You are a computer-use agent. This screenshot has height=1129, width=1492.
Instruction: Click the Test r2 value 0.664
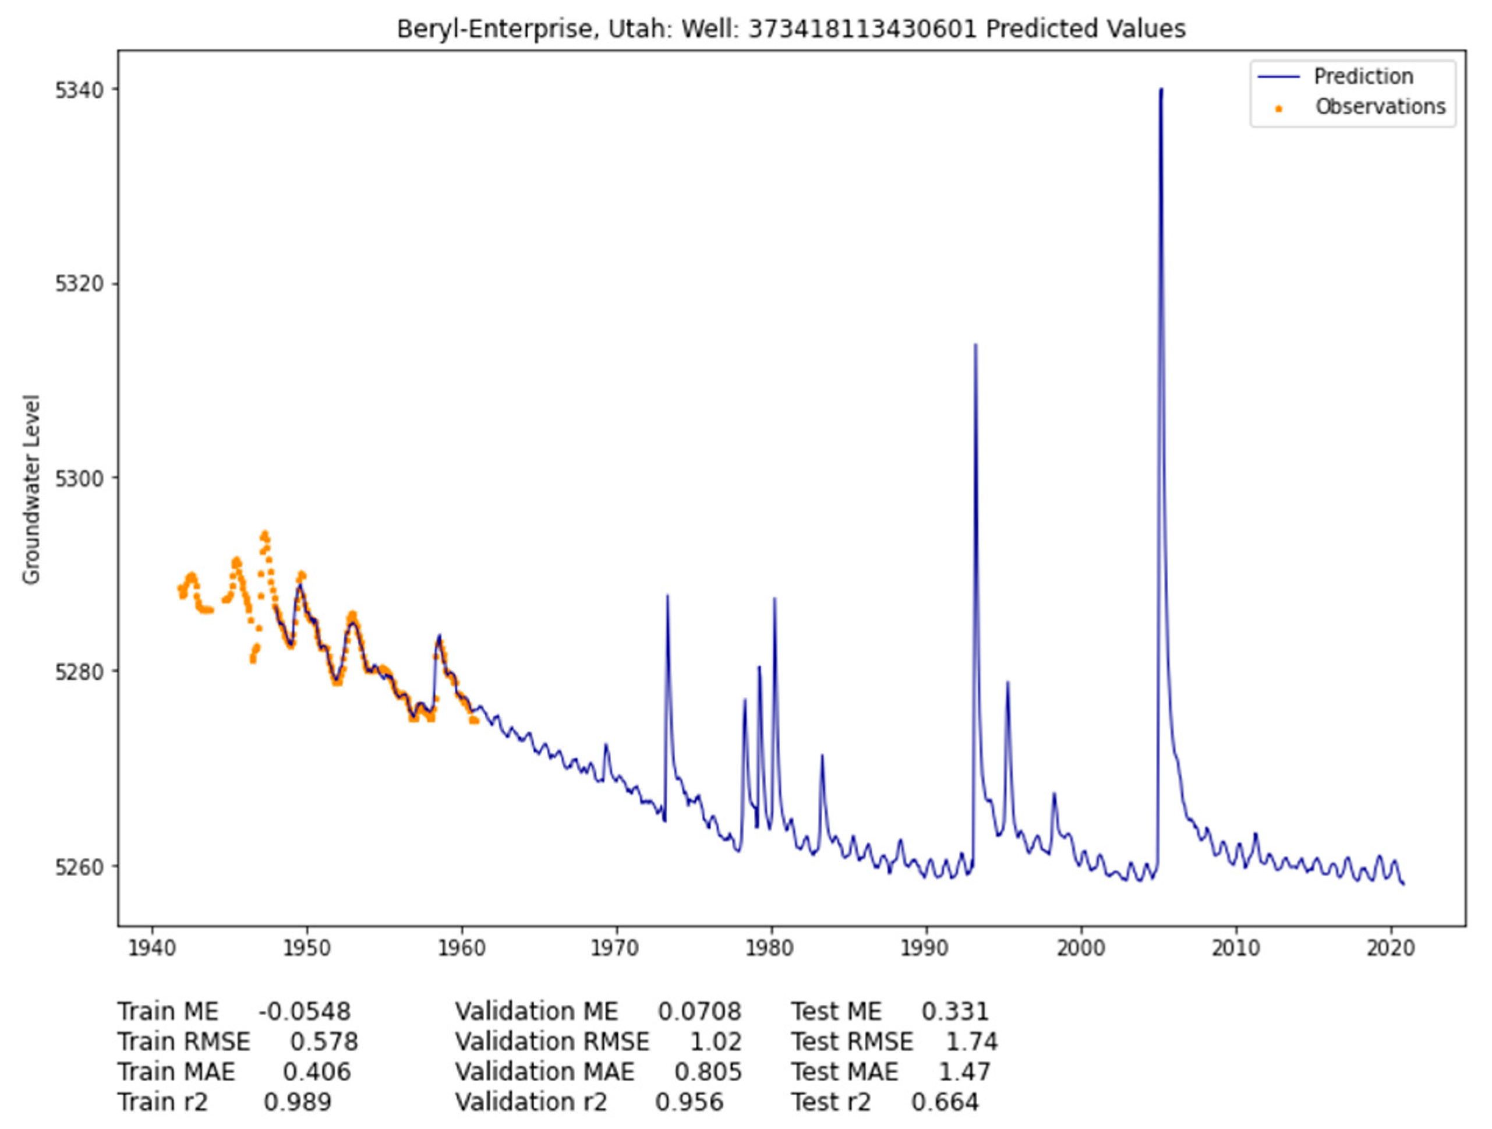[x=945, y=1102]
